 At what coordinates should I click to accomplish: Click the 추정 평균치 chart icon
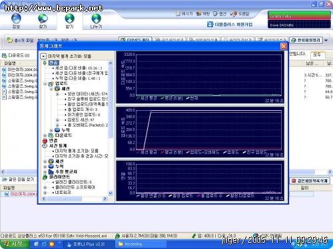[x=51, y=172]
